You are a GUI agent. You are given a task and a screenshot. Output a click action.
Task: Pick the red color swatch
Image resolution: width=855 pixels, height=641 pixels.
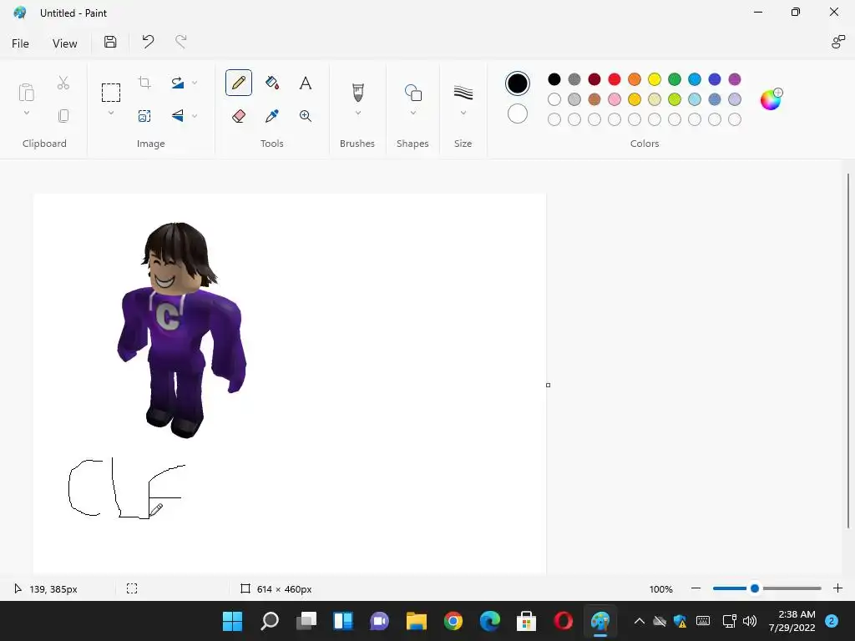(615, 79)
